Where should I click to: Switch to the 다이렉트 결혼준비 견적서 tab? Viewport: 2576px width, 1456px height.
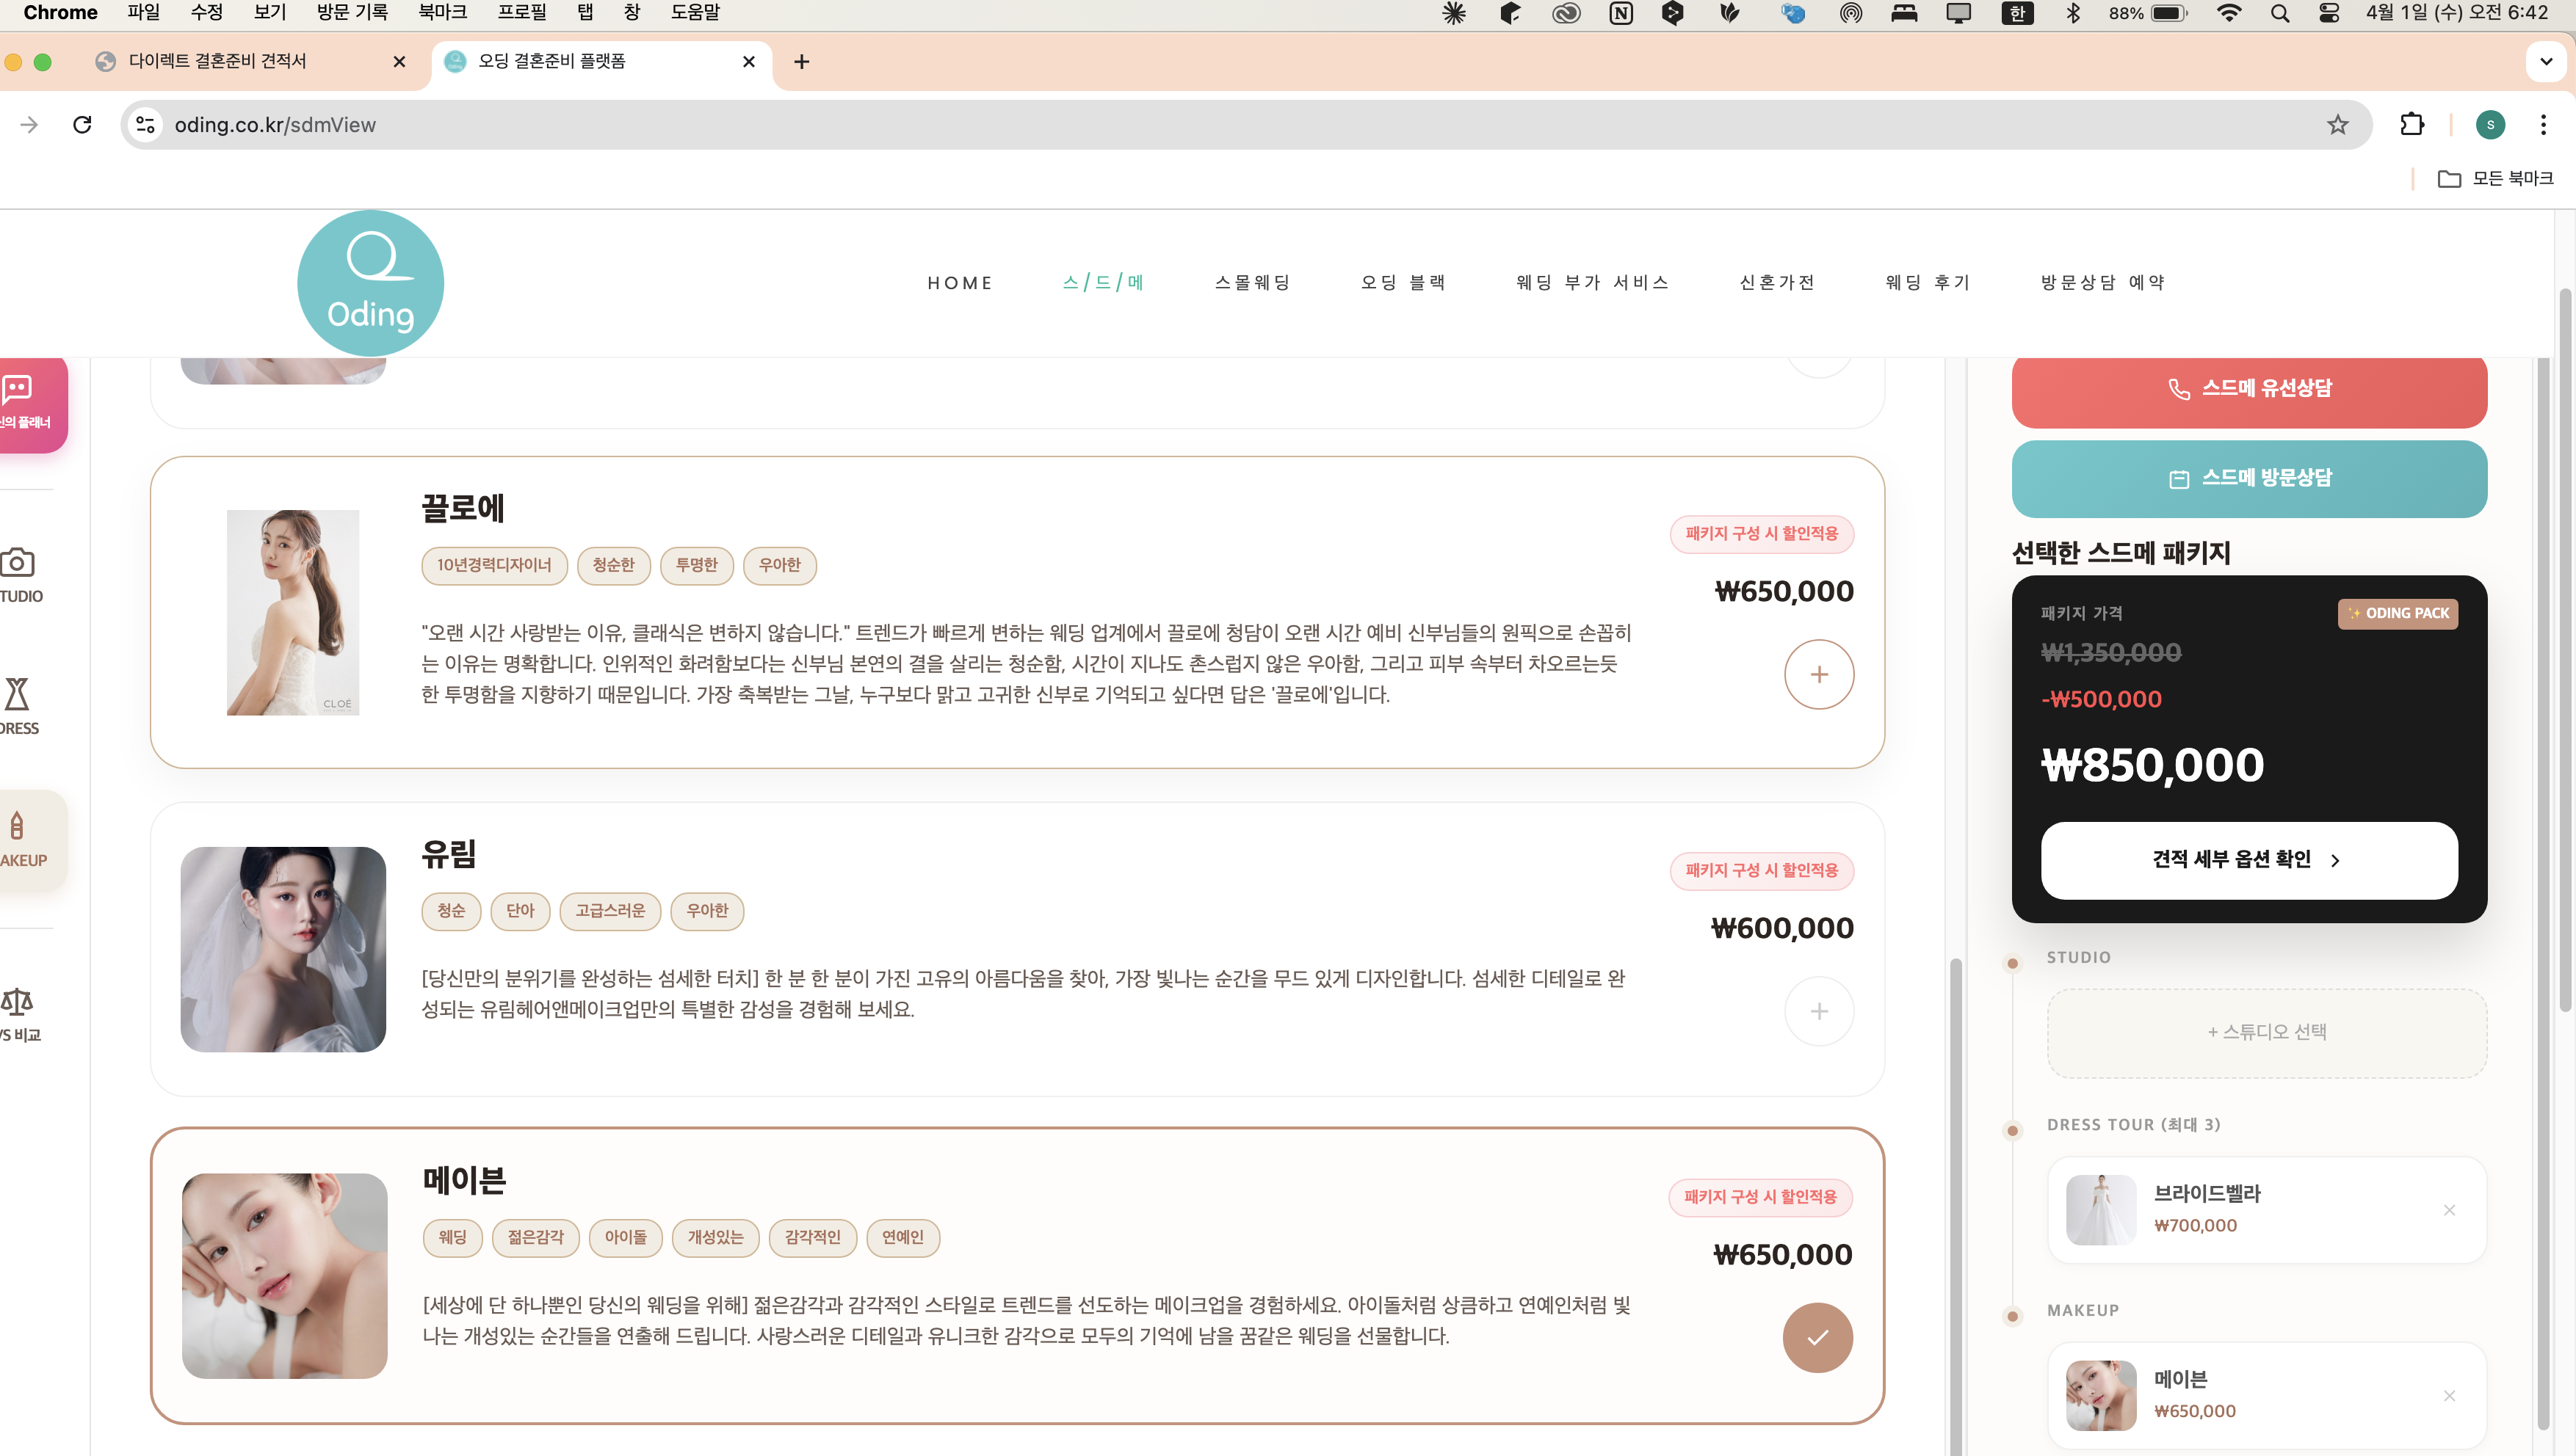(216, 61)
